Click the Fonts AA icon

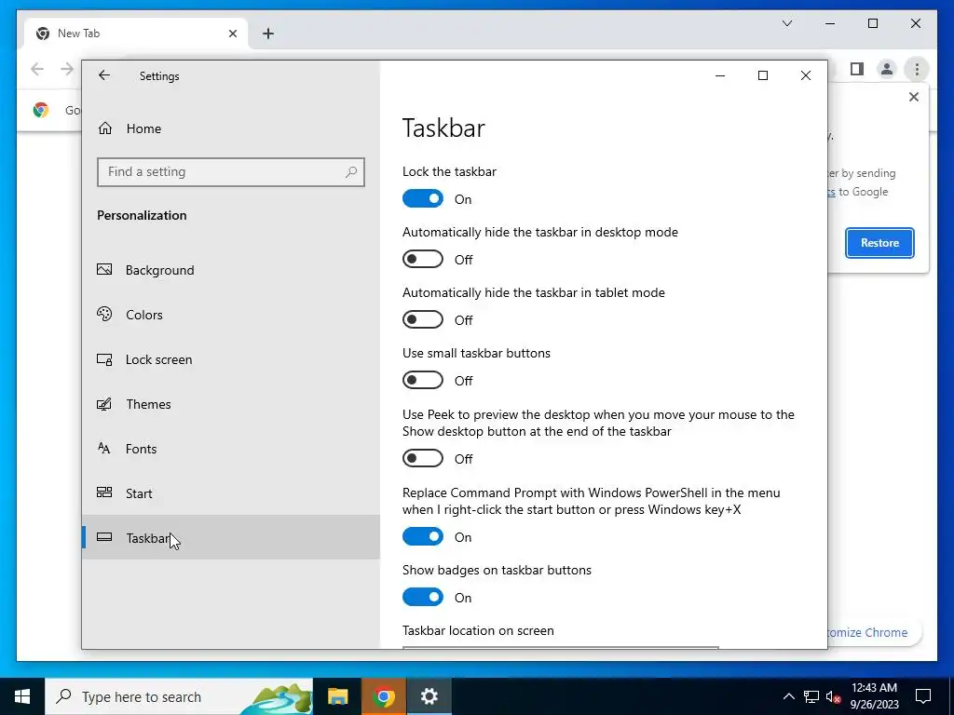point(104,448)
